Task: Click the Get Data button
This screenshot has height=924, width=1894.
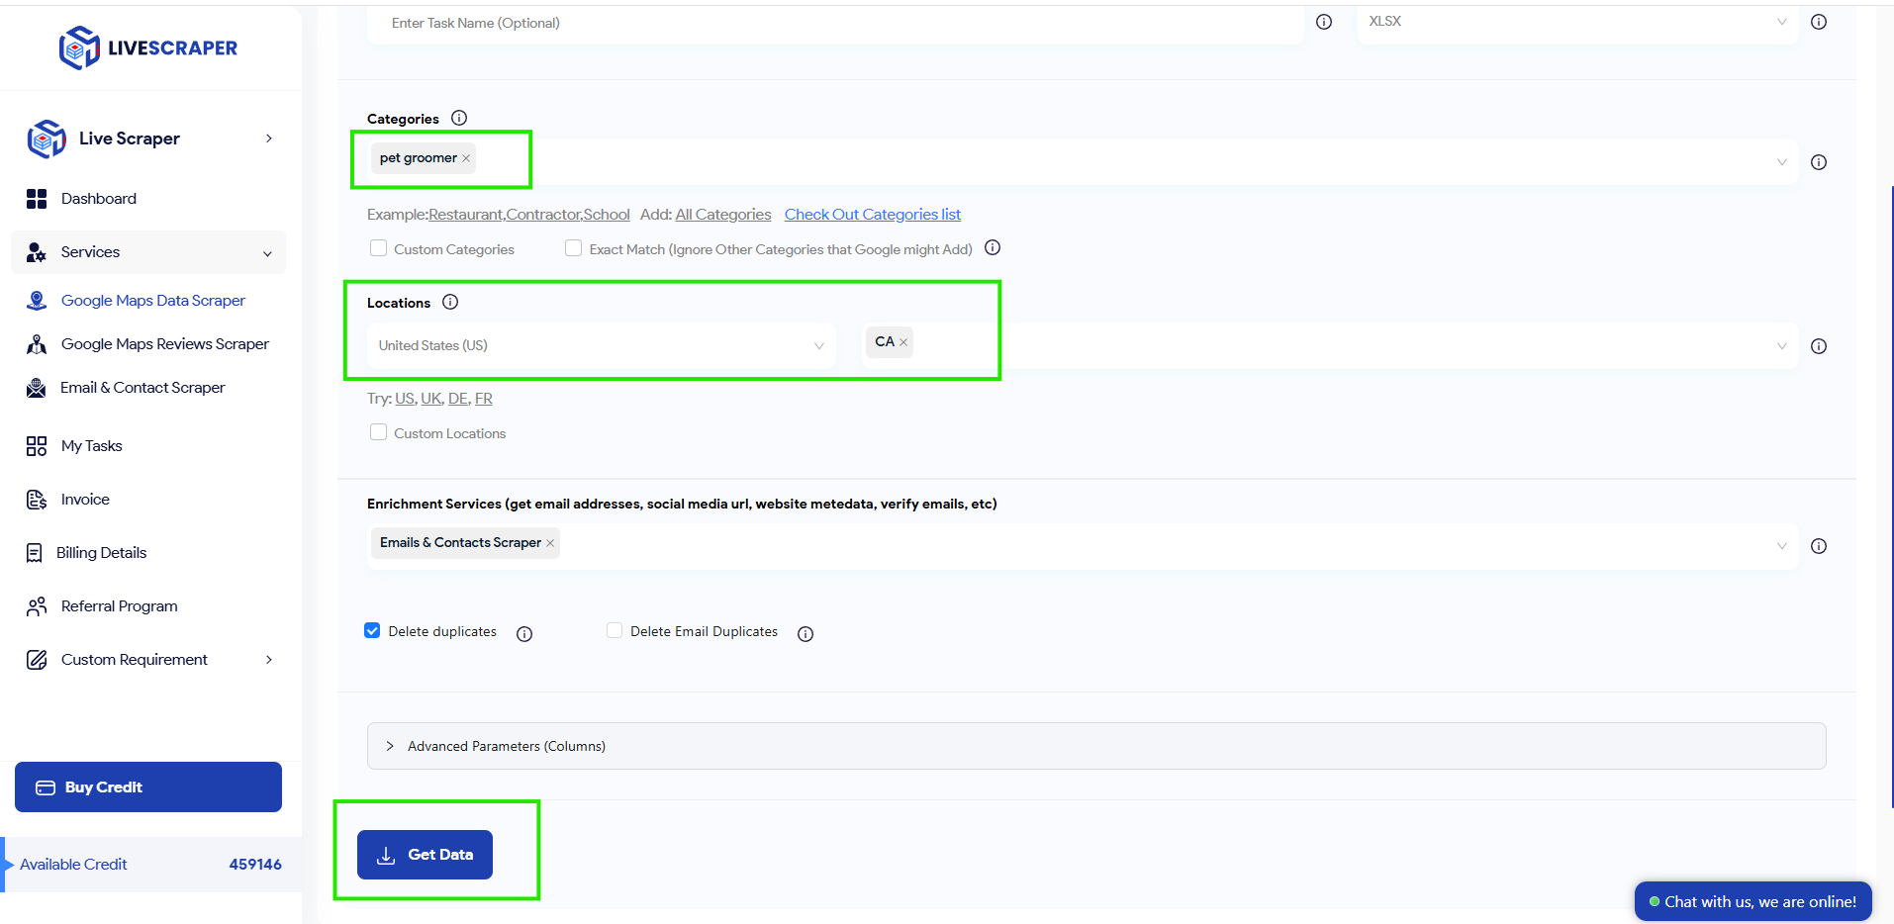Action: 425,855
